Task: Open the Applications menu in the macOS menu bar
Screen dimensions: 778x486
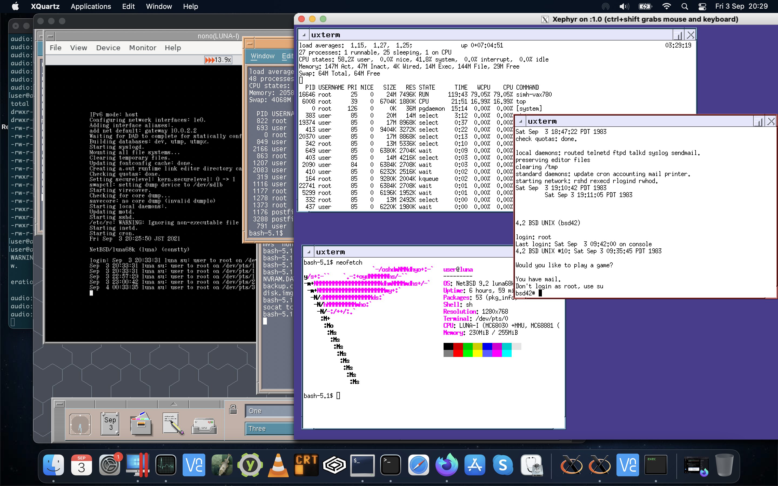Action: click(x=91, y=6)
